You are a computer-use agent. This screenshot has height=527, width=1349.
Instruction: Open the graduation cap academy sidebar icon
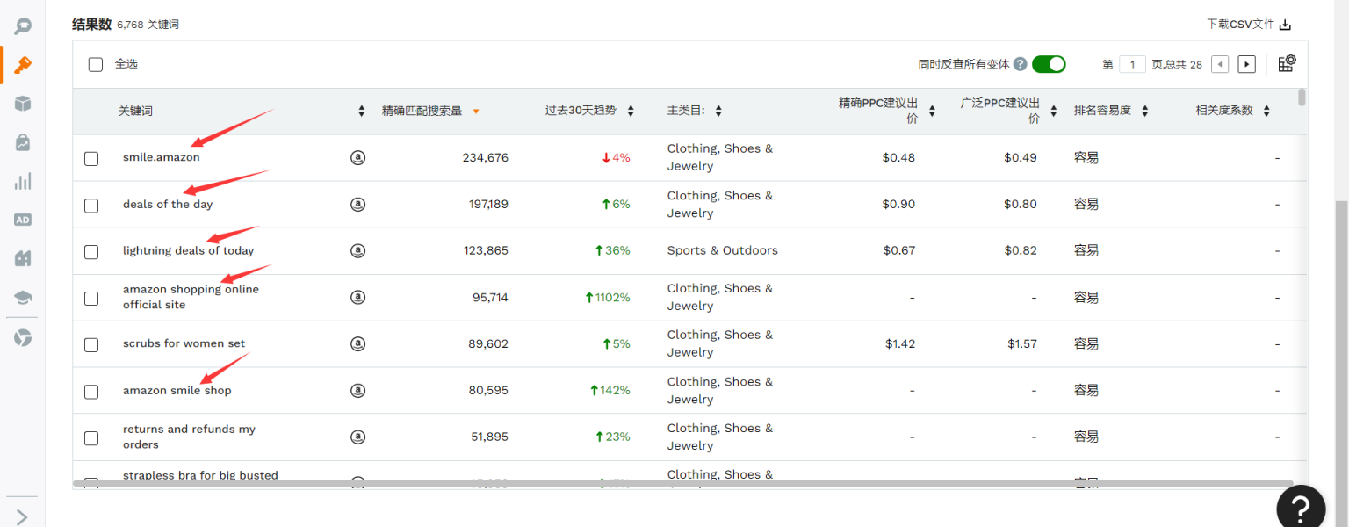coord(23,298)
